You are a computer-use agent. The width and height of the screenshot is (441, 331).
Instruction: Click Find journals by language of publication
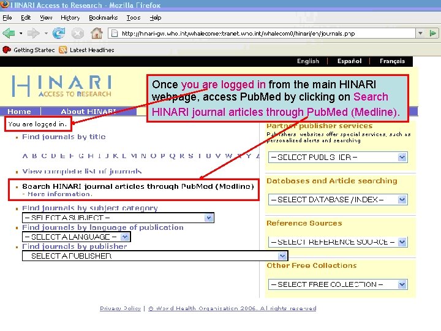click(x=103, y=227)
